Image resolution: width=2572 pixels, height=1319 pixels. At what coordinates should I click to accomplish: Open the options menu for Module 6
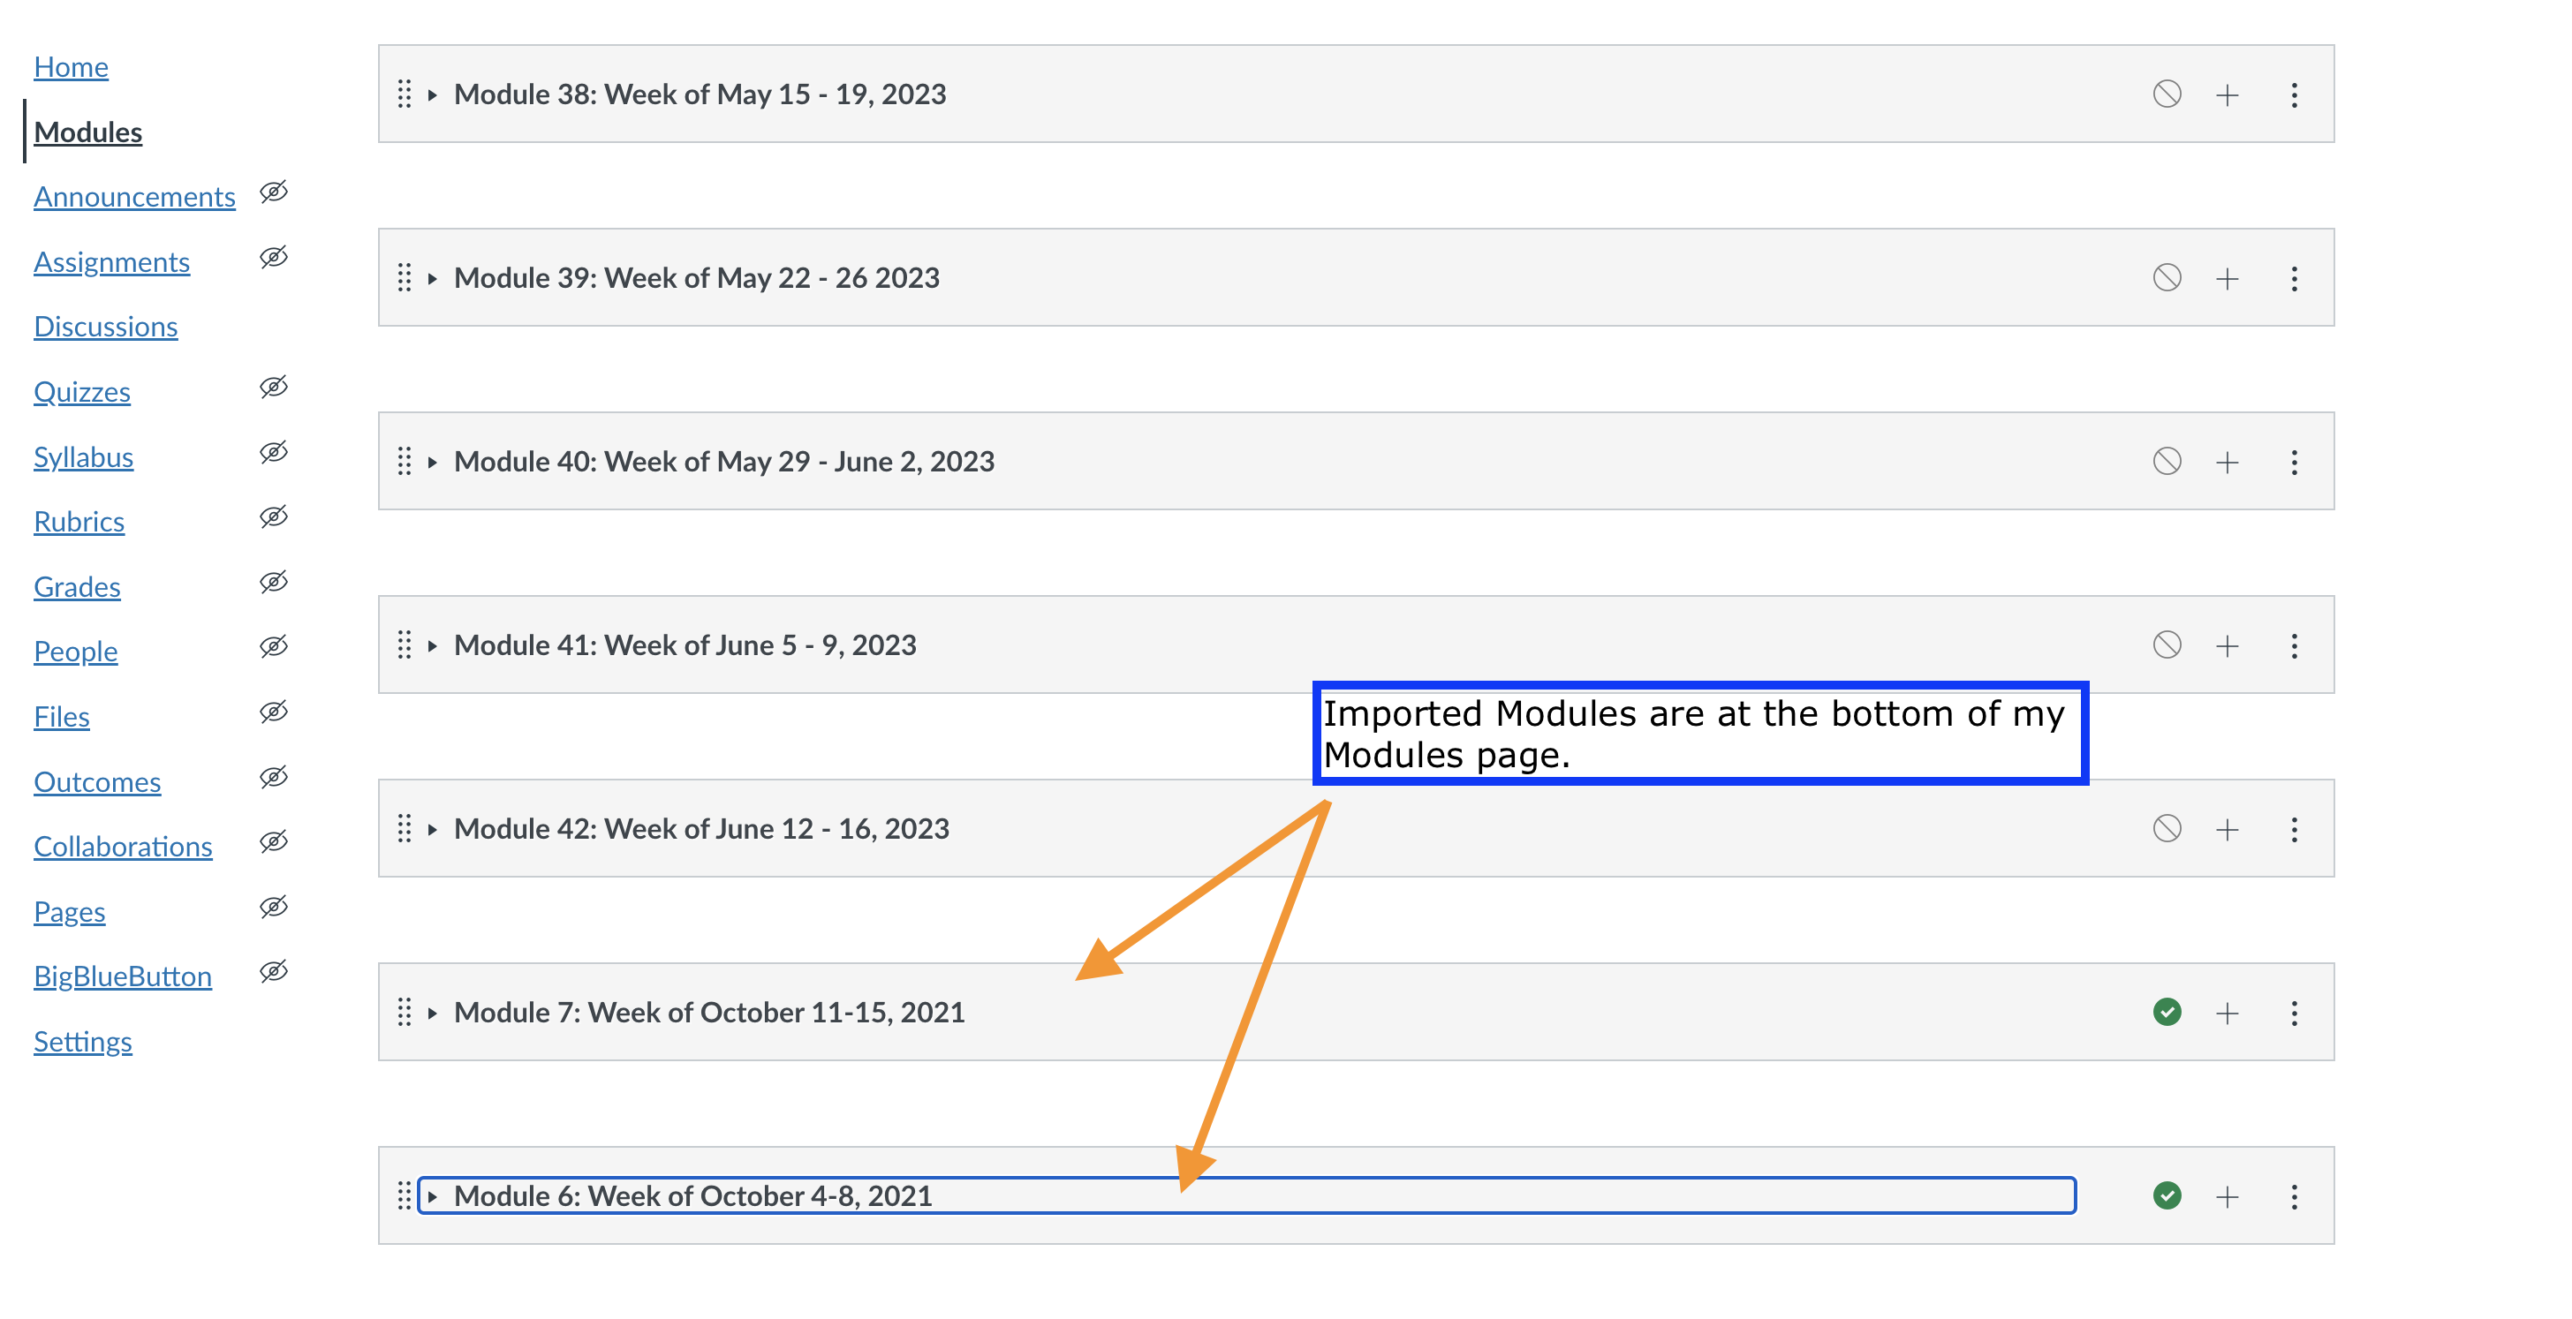[x=2294, y=1196]
